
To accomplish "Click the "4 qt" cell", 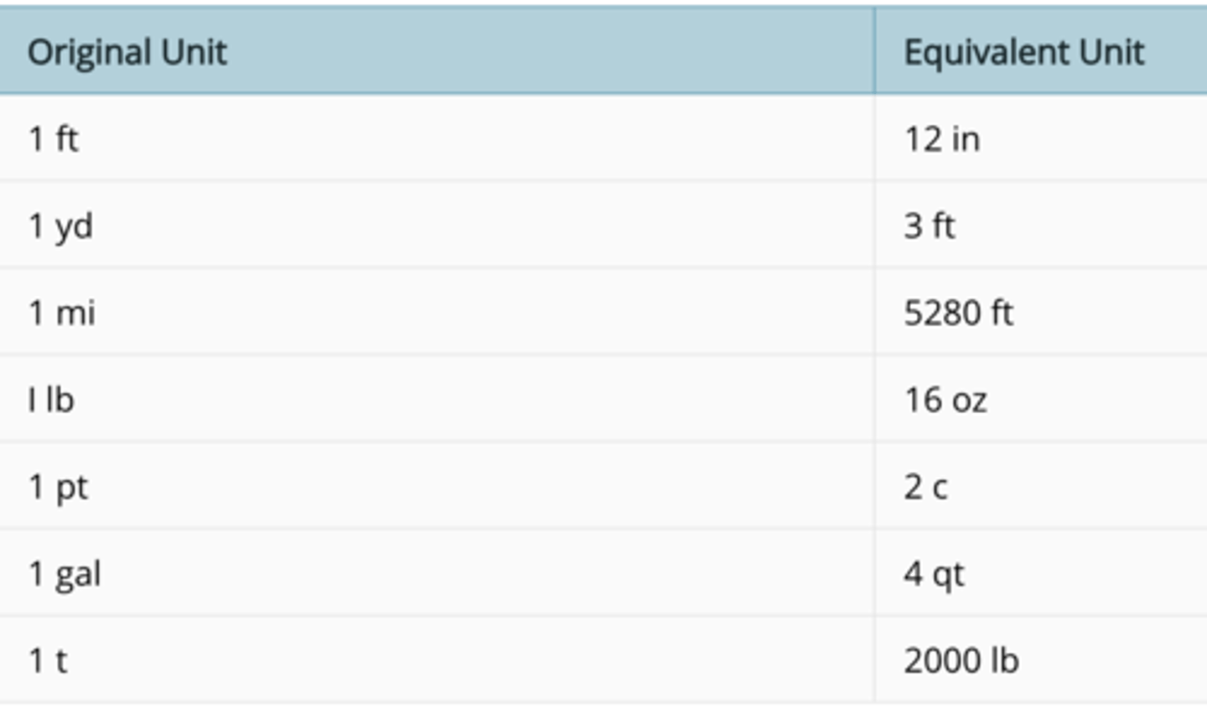I will 934,574.
